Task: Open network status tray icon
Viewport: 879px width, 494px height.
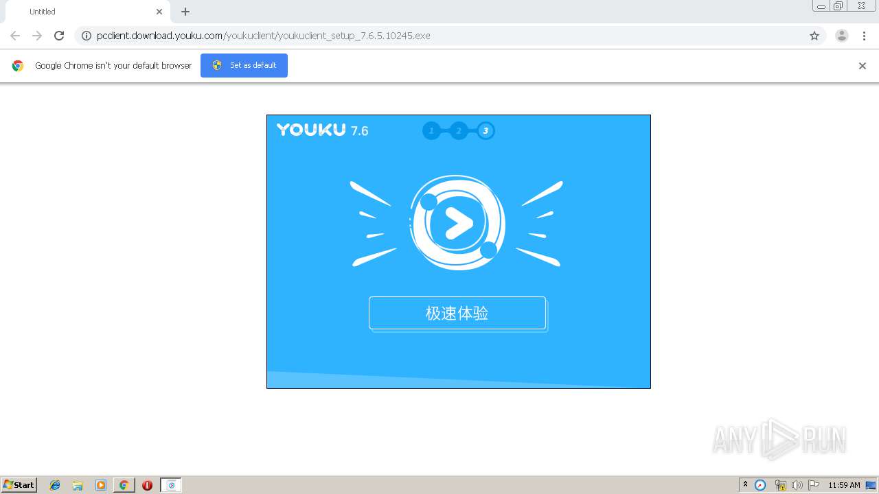Action: [780, 485]
